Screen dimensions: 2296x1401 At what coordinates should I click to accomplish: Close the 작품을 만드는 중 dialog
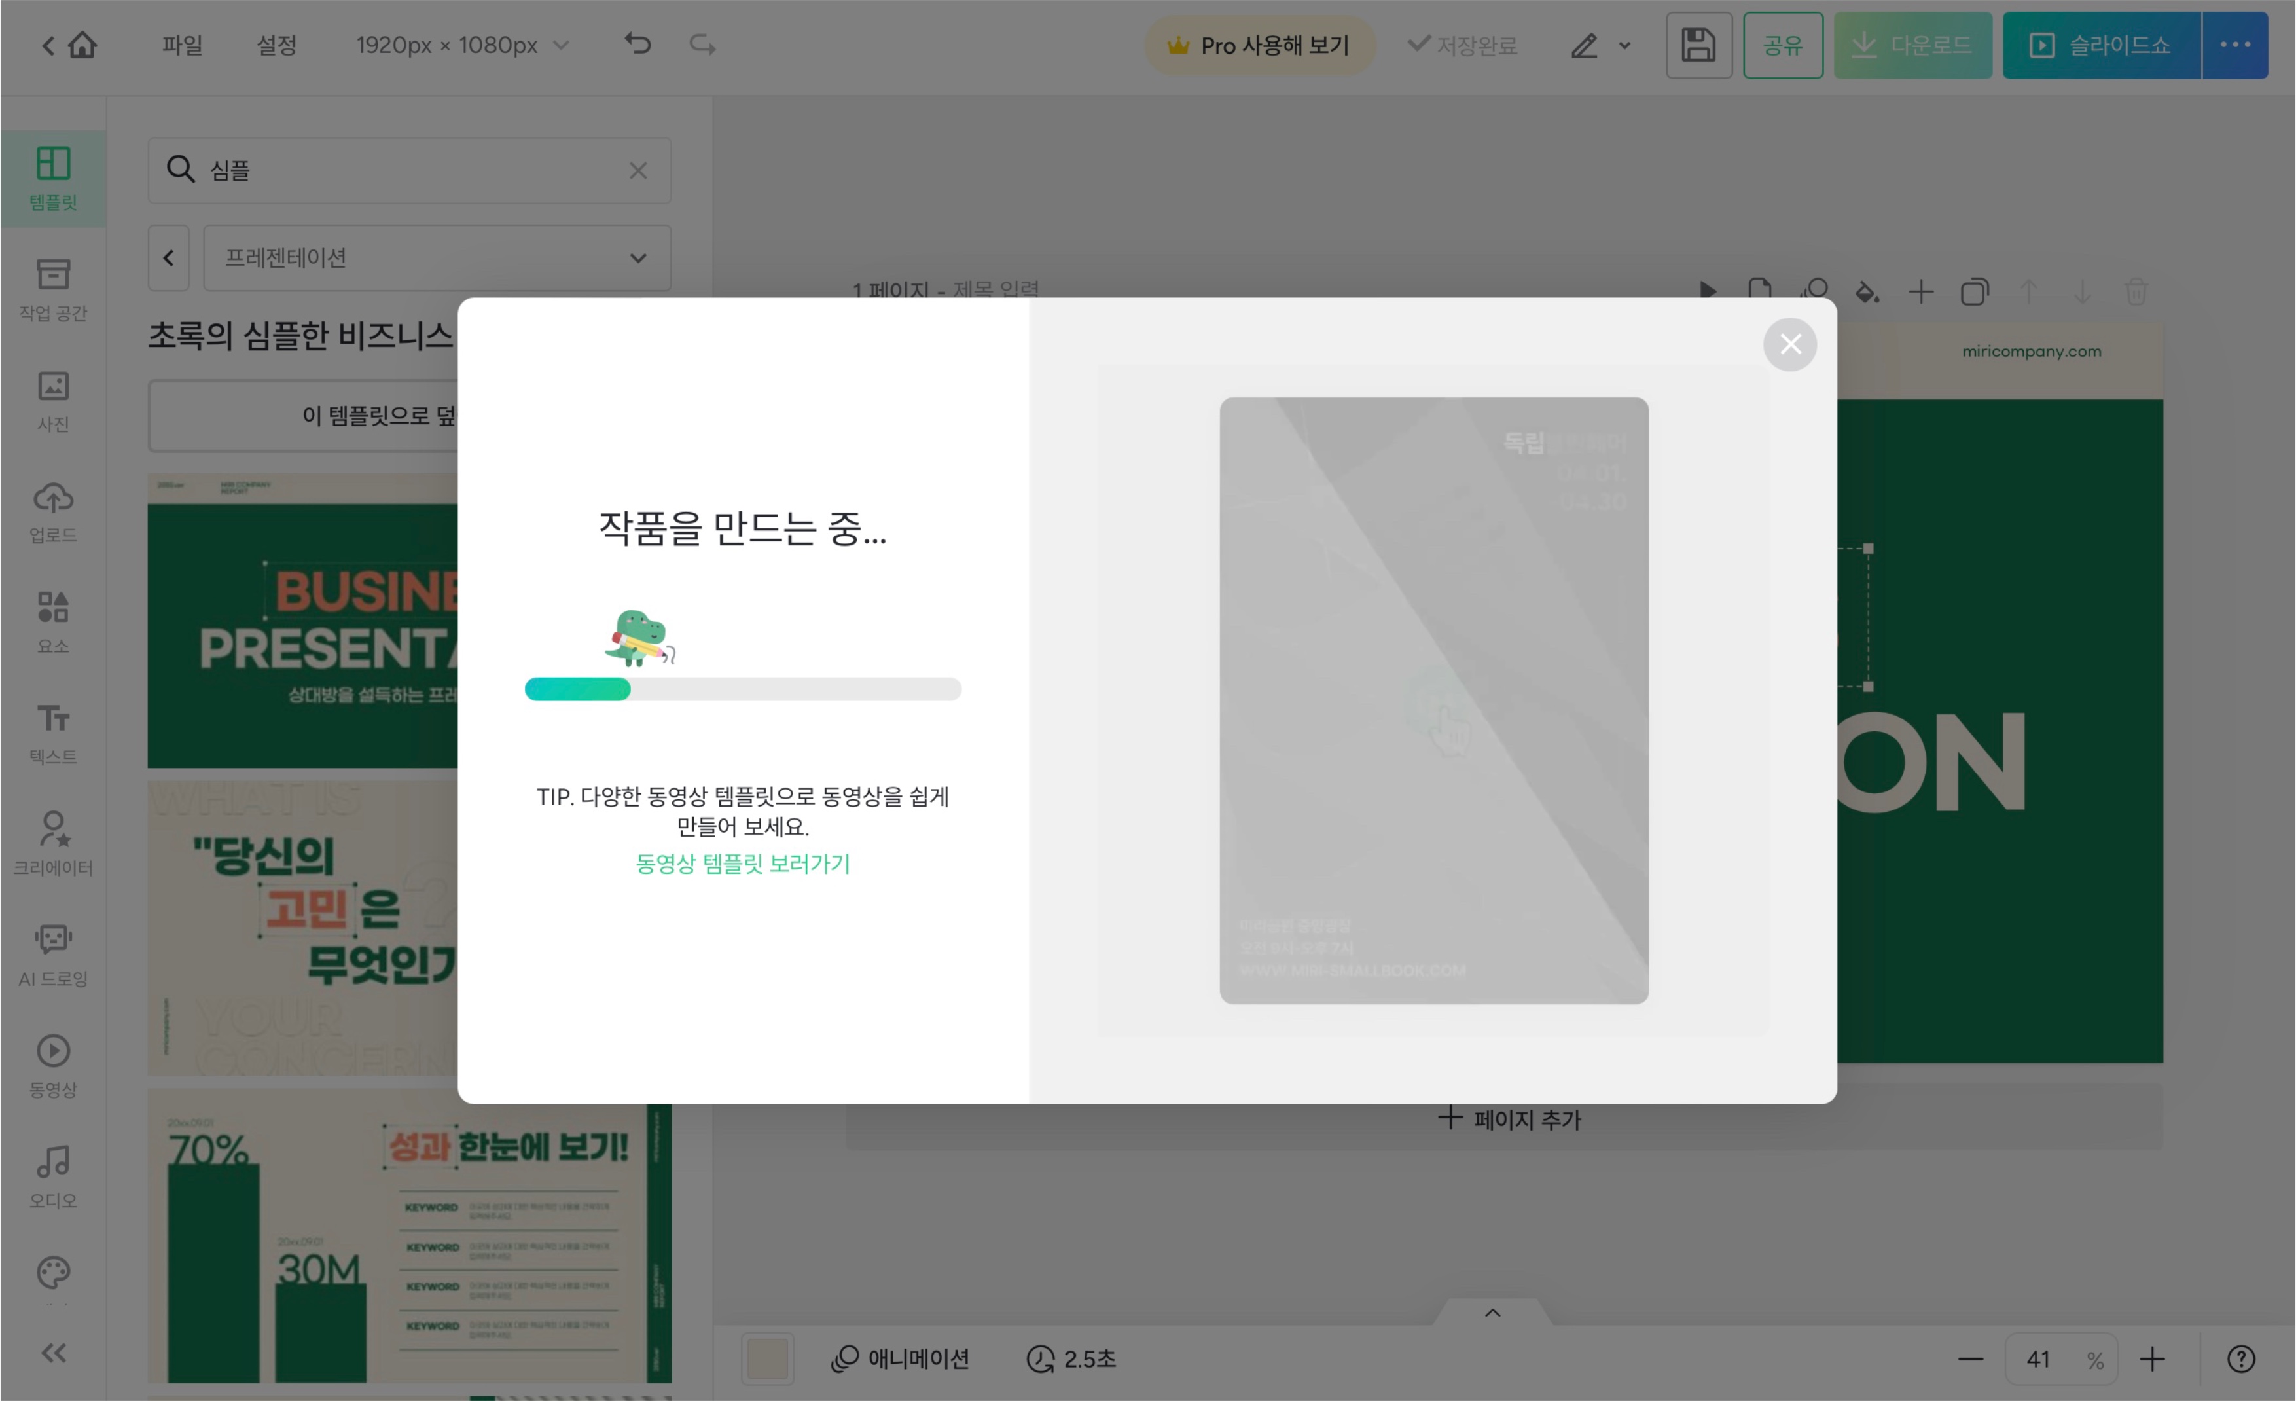pos(1789,344)
